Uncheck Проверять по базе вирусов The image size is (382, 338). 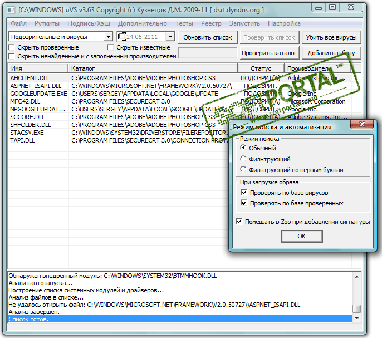click(x=244, y=192)
